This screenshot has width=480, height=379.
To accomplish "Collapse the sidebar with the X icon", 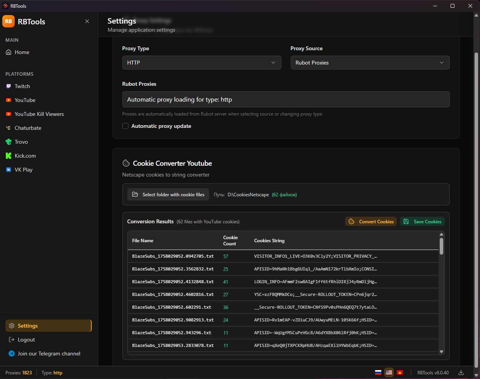I will [87, 21].
